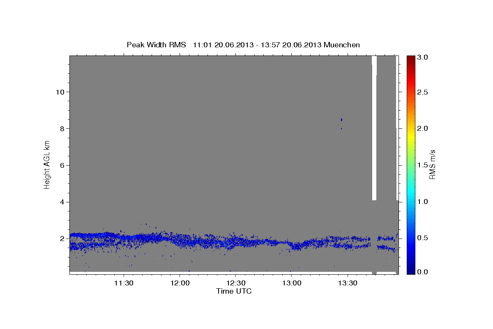Click the 'Height AGL km' y-axis label
The width and height of the screenshot is (493, 329).
[x=47, y=164]
